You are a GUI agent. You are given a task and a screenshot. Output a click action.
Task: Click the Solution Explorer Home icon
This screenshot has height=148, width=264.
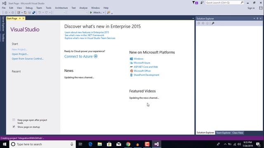click(207, 23)
